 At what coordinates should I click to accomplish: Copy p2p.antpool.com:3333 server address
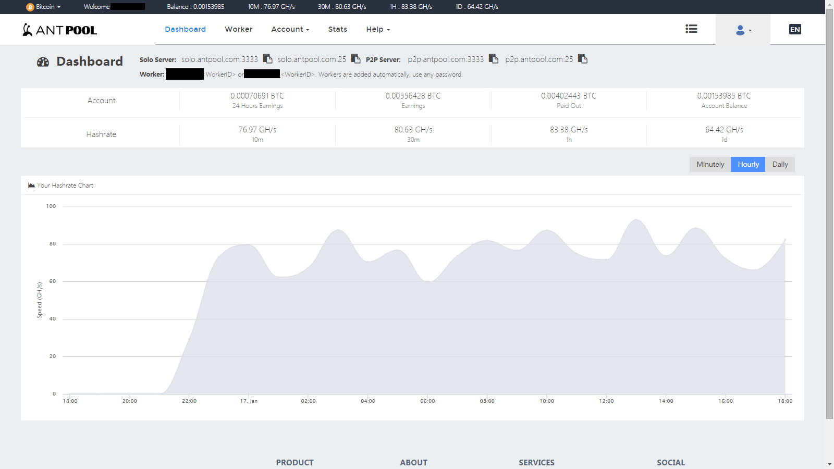tap(493, 59)
